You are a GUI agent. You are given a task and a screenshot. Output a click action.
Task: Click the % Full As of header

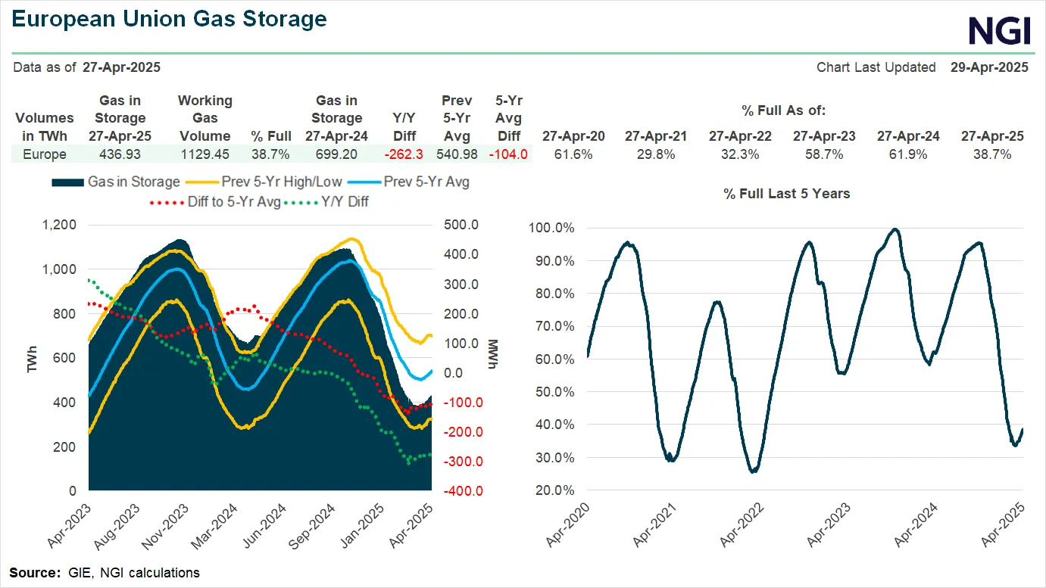(785, 110)
